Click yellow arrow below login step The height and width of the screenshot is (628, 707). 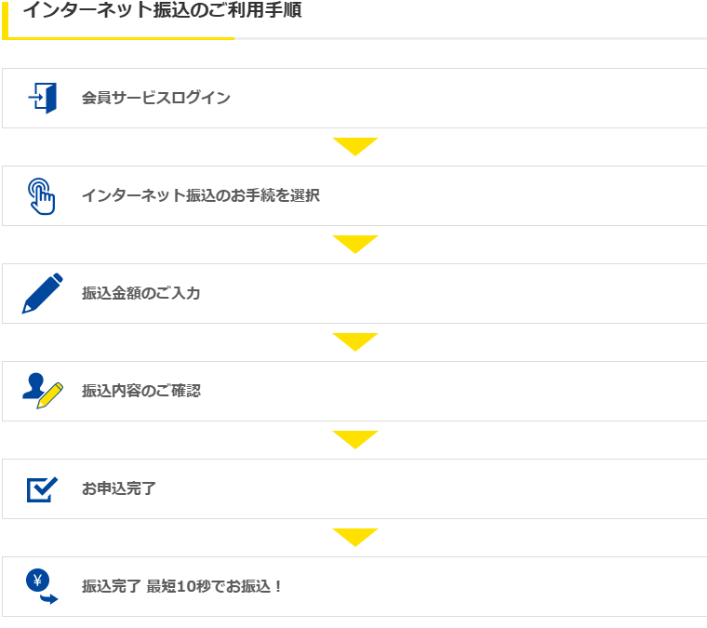(x=355, y=147)
